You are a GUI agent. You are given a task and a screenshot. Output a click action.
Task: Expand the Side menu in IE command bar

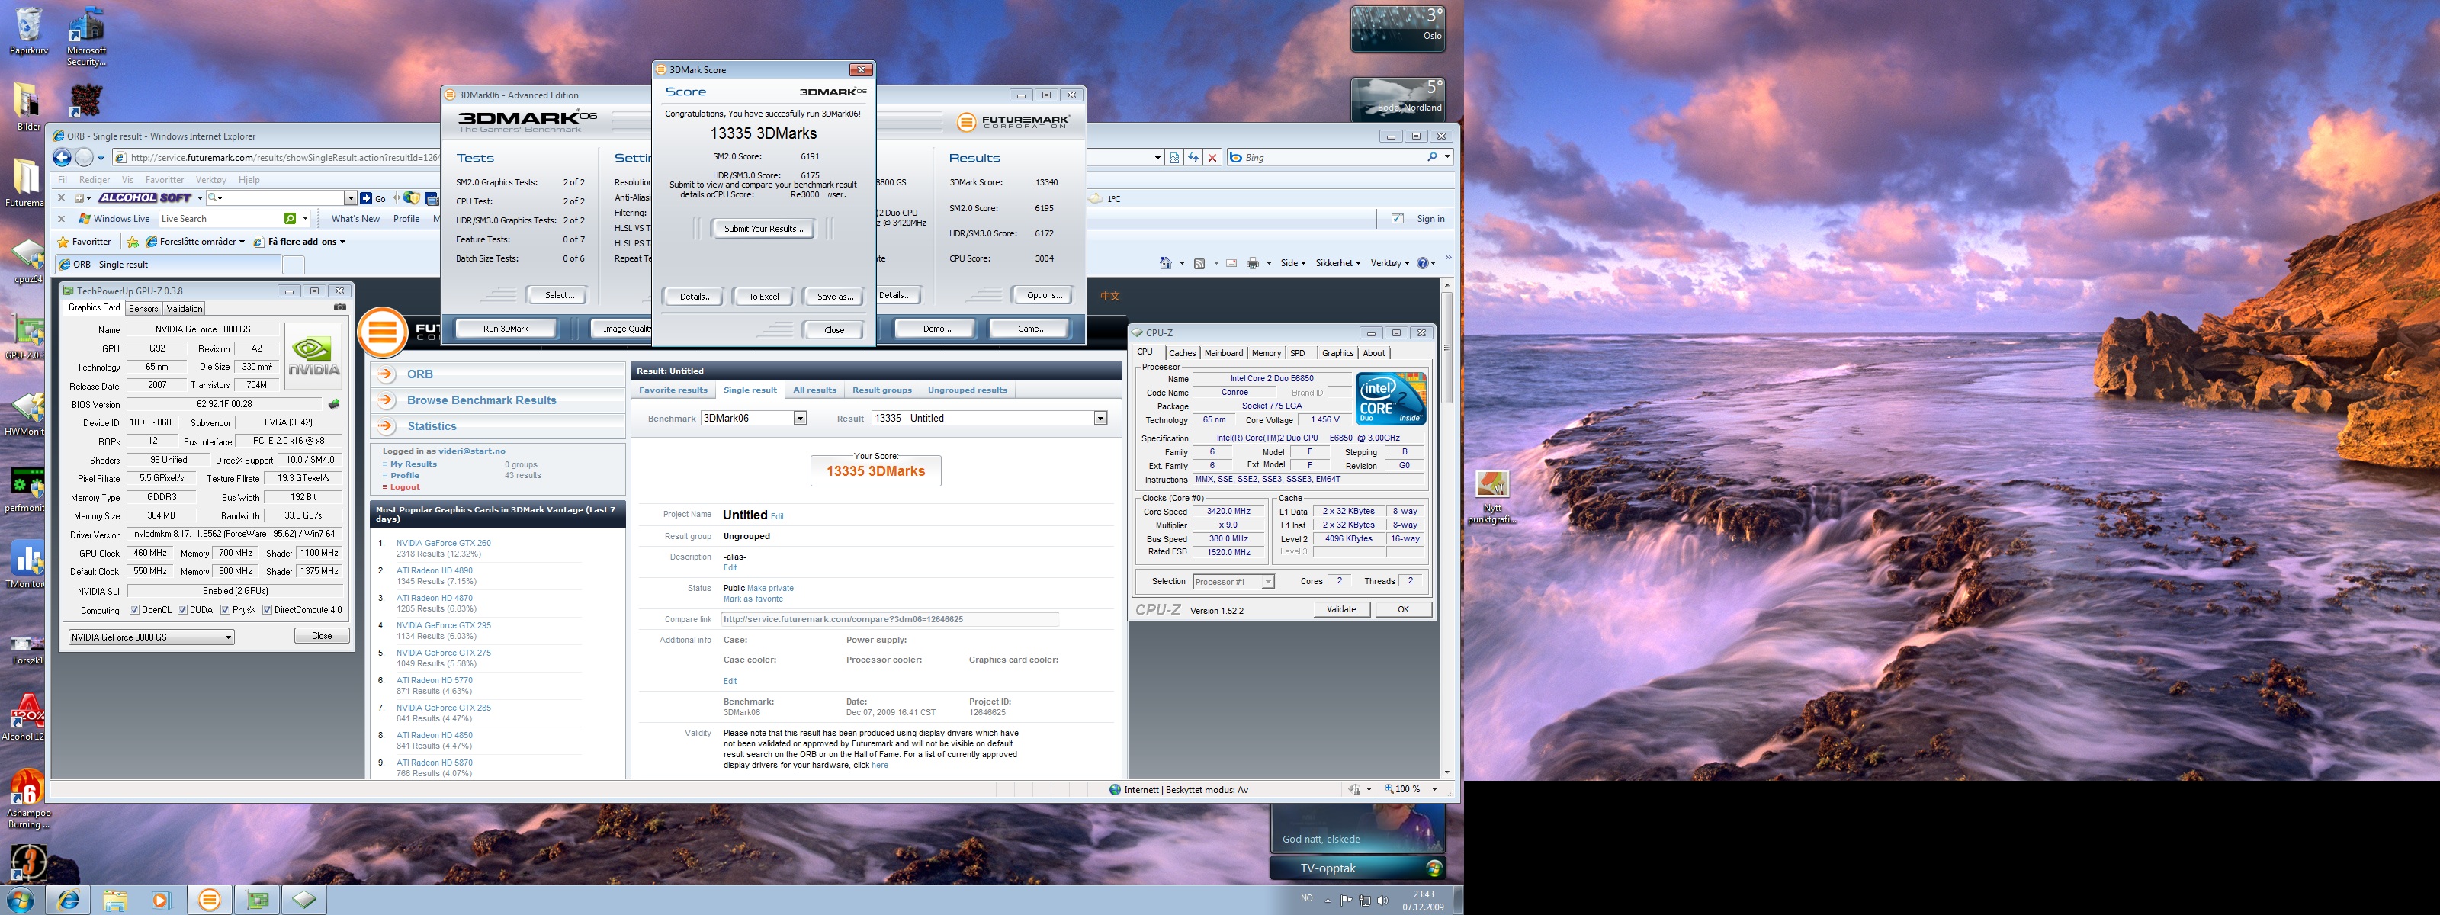1293,263
